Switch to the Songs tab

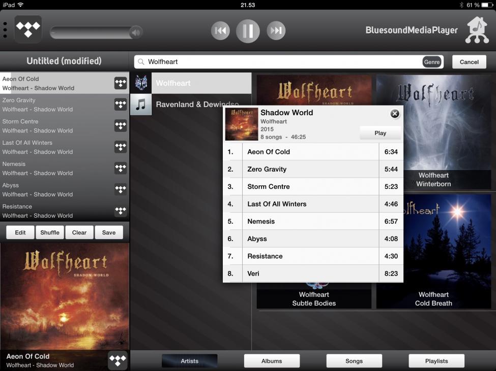[x=354, y=361]
